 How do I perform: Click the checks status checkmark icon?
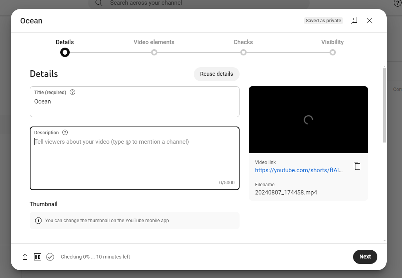pos(50,257)
